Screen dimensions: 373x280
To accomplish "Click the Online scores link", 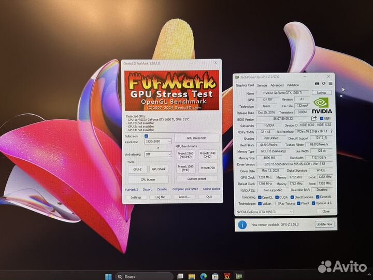I will (211, 189).
